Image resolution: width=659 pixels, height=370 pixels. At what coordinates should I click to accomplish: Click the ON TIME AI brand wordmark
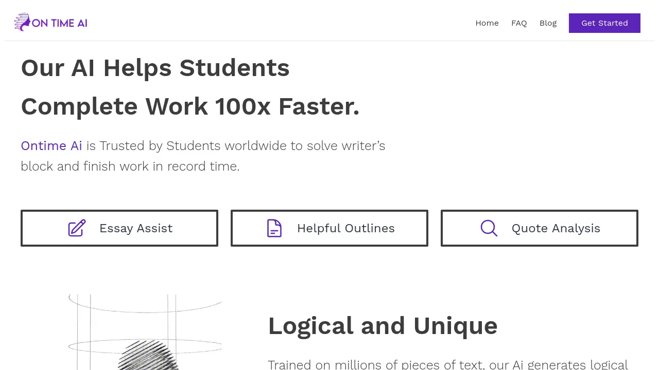tap(60, 22)
